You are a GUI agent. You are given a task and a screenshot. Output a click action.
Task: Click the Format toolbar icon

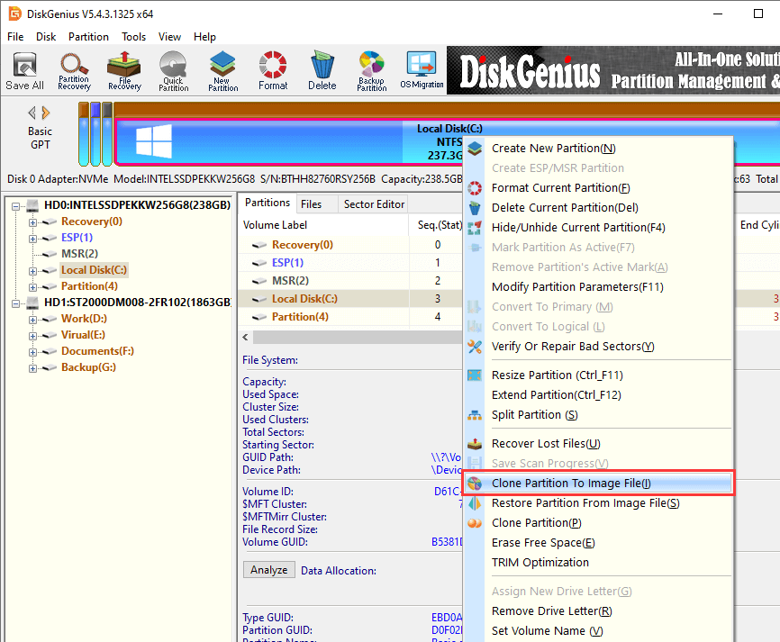[x=273, y=70]
